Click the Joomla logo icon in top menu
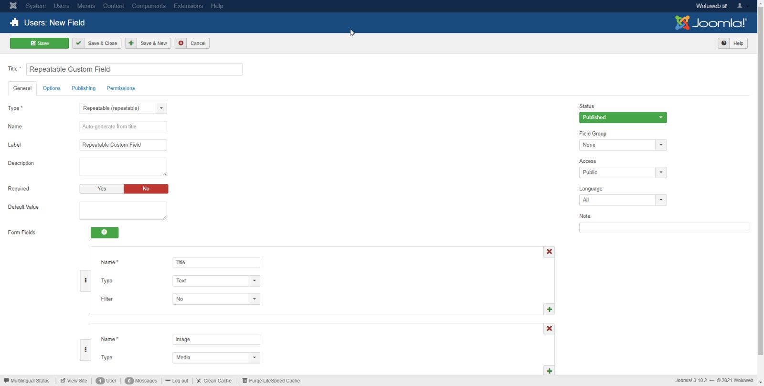This screenshot has width=764, height=386. [x=13, y=6]
